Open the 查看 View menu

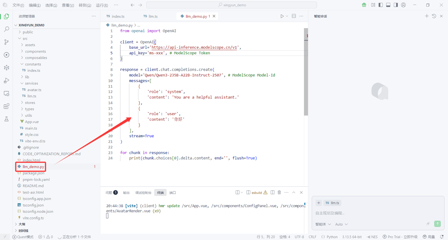(68, 5)
